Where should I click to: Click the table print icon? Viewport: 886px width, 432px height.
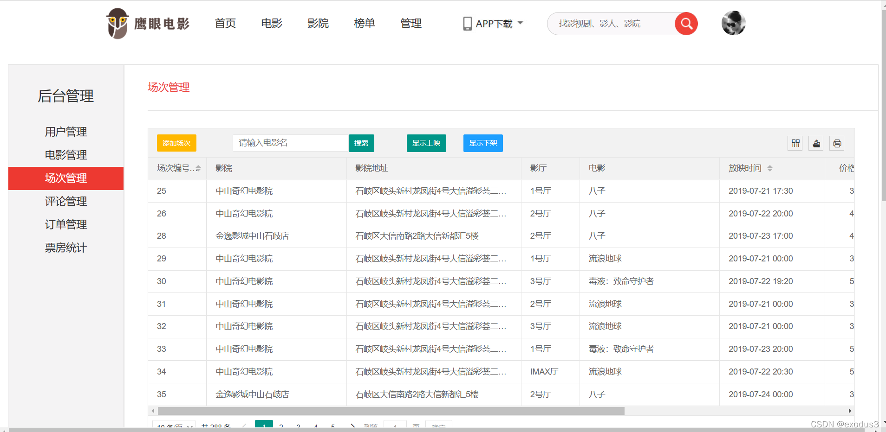point(837,143)
